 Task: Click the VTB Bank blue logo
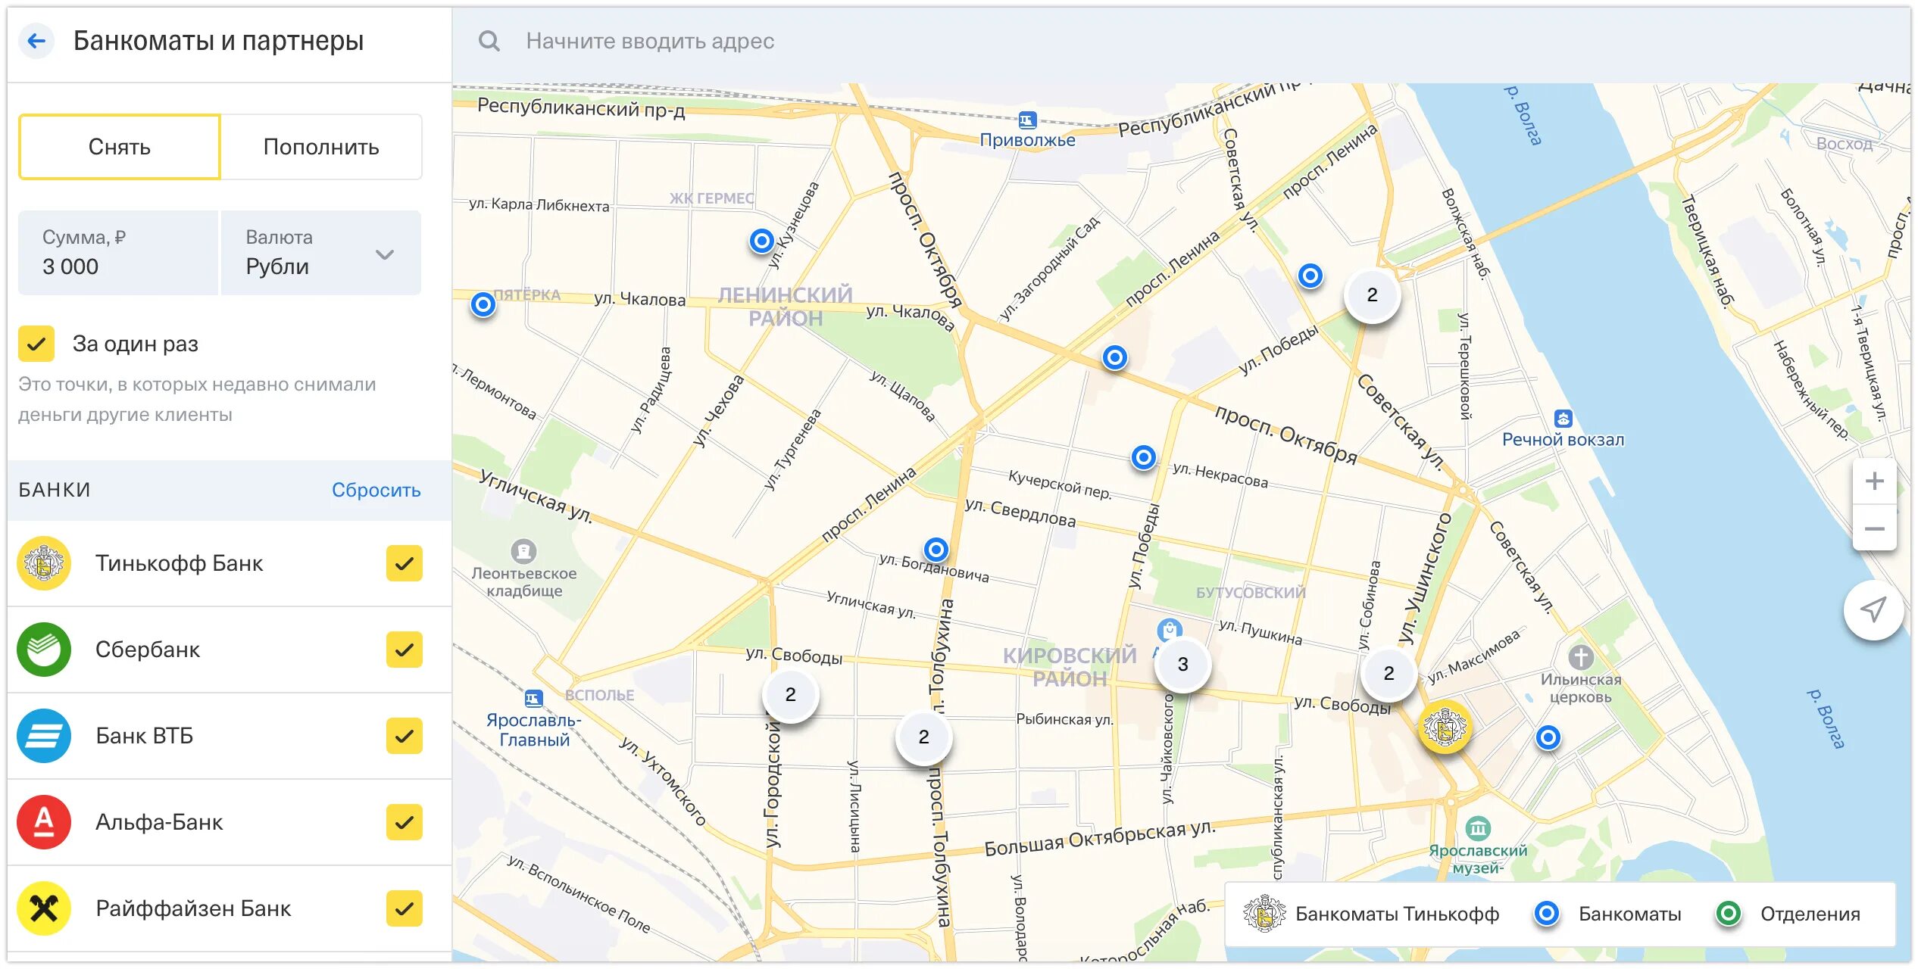pos(44,736)
